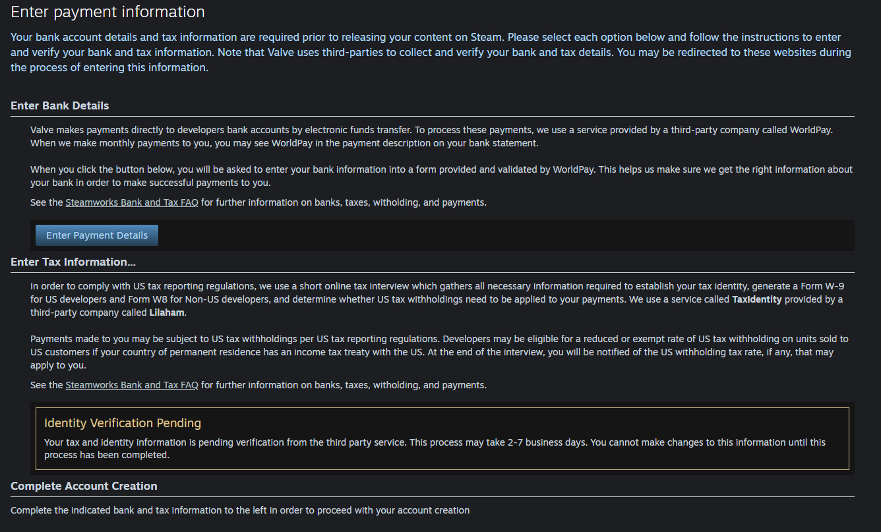Open Steamworks Bank and Tax FAQ under Tax Information
This screenshot has width=881, height=532.
tap(132, 385)
